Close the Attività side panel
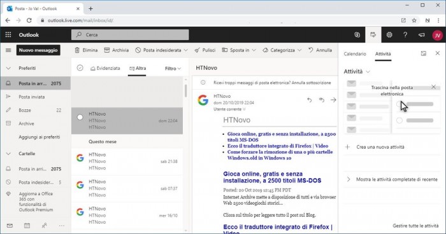Viewport: 446px width, 234px height. coord(438,53)
